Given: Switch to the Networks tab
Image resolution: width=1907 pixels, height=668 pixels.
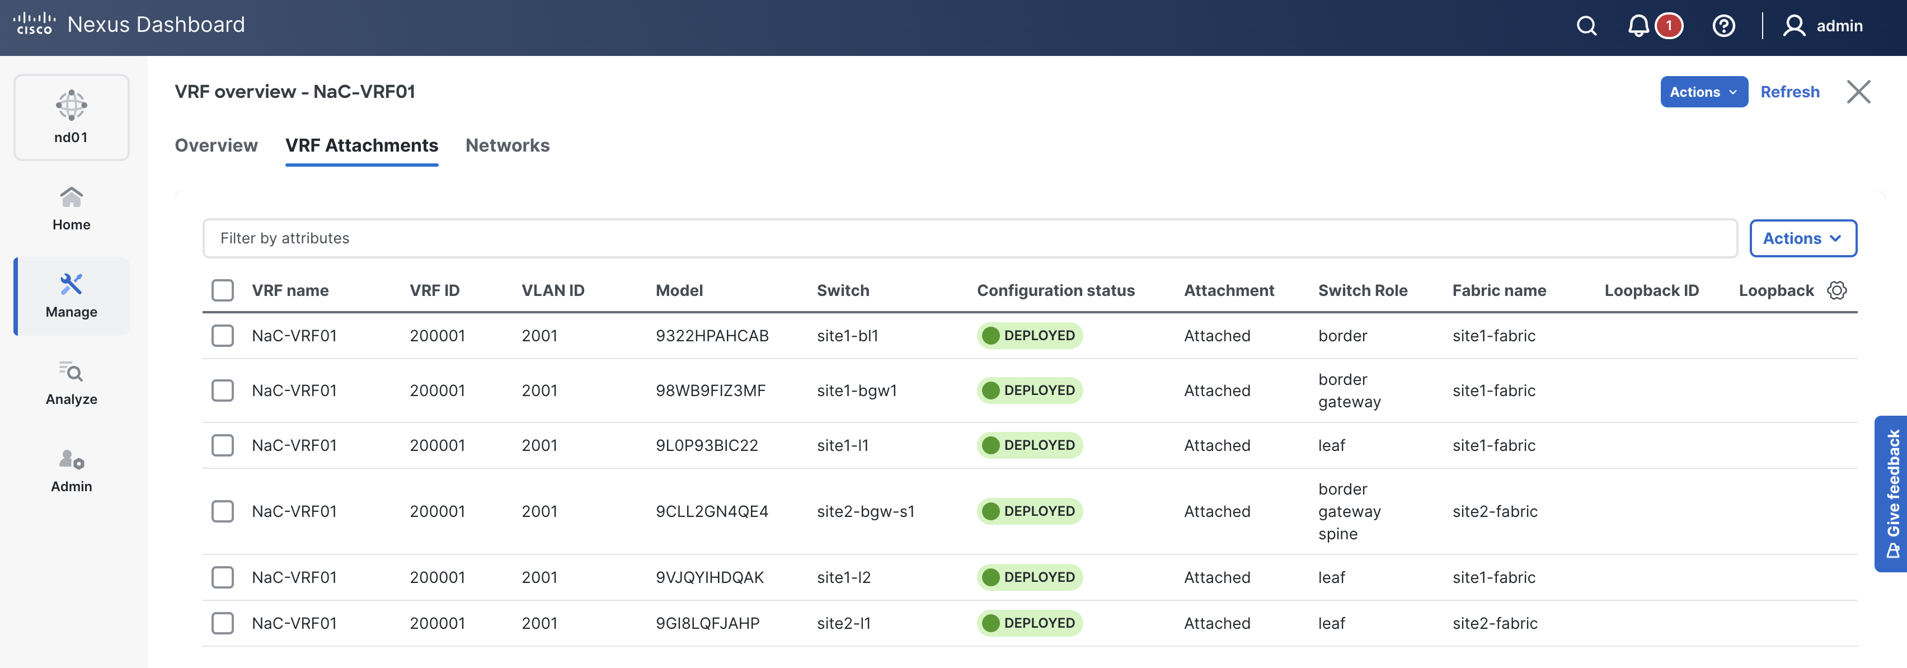Looking at the screenshot, I should (x=507, y=145).
